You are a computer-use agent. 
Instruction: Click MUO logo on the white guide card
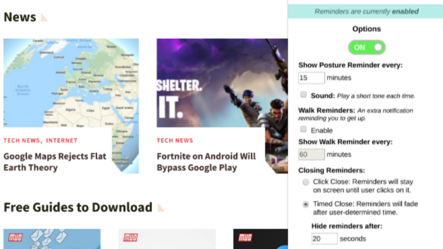point(130,238)
